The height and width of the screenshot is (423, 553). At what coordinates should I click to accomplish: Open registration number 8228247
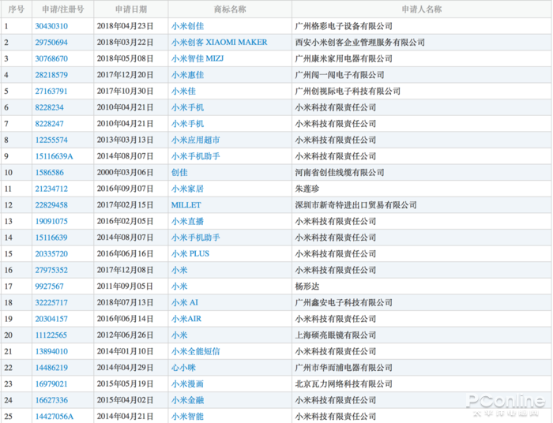click(x=49, y=124)
